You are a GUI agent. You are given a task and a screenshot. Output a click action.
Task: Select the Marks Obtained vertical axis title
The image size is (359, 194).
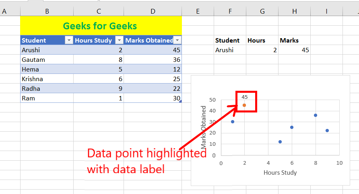point(203,127)
